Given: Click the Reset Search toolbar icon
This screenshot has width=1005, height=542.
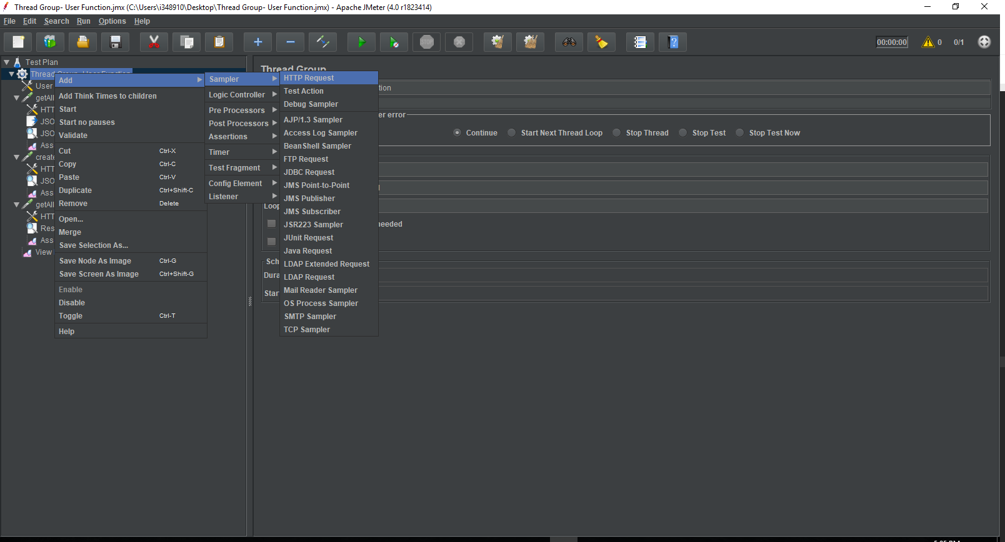Looking at the screenshot, I should coord(601,42).
